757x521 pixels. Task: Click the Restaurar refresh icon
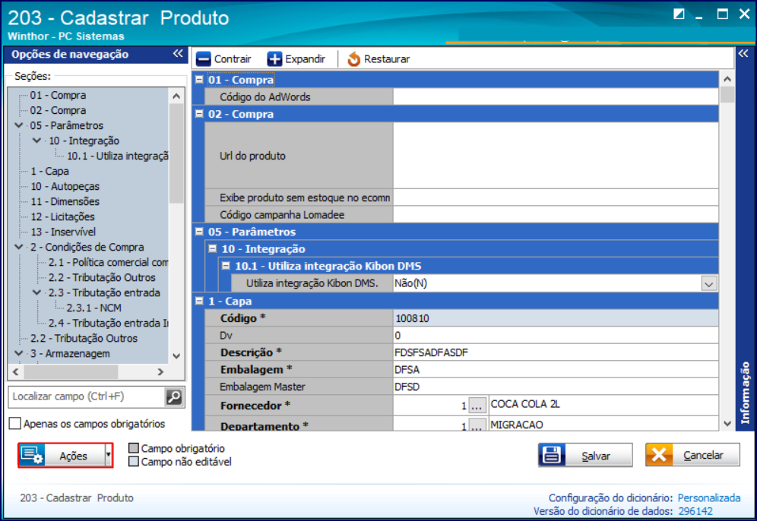354,59
